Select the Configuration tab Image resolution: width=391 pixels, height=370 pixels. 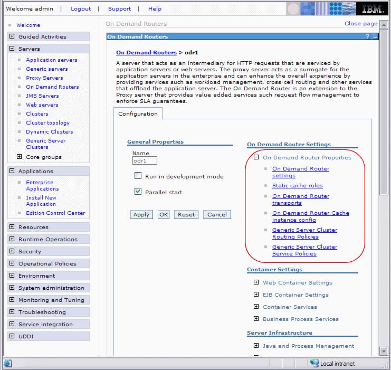pos(138,114)
